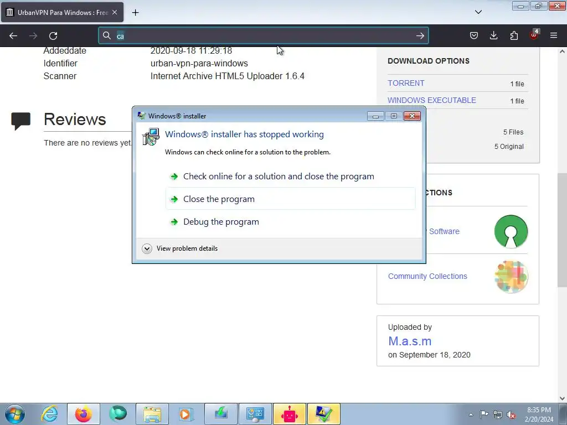Image resolution: width=567 pixels, height=425 pixels.
Task: Open the Firefox downloads panel icon
Action: (493, 35)
